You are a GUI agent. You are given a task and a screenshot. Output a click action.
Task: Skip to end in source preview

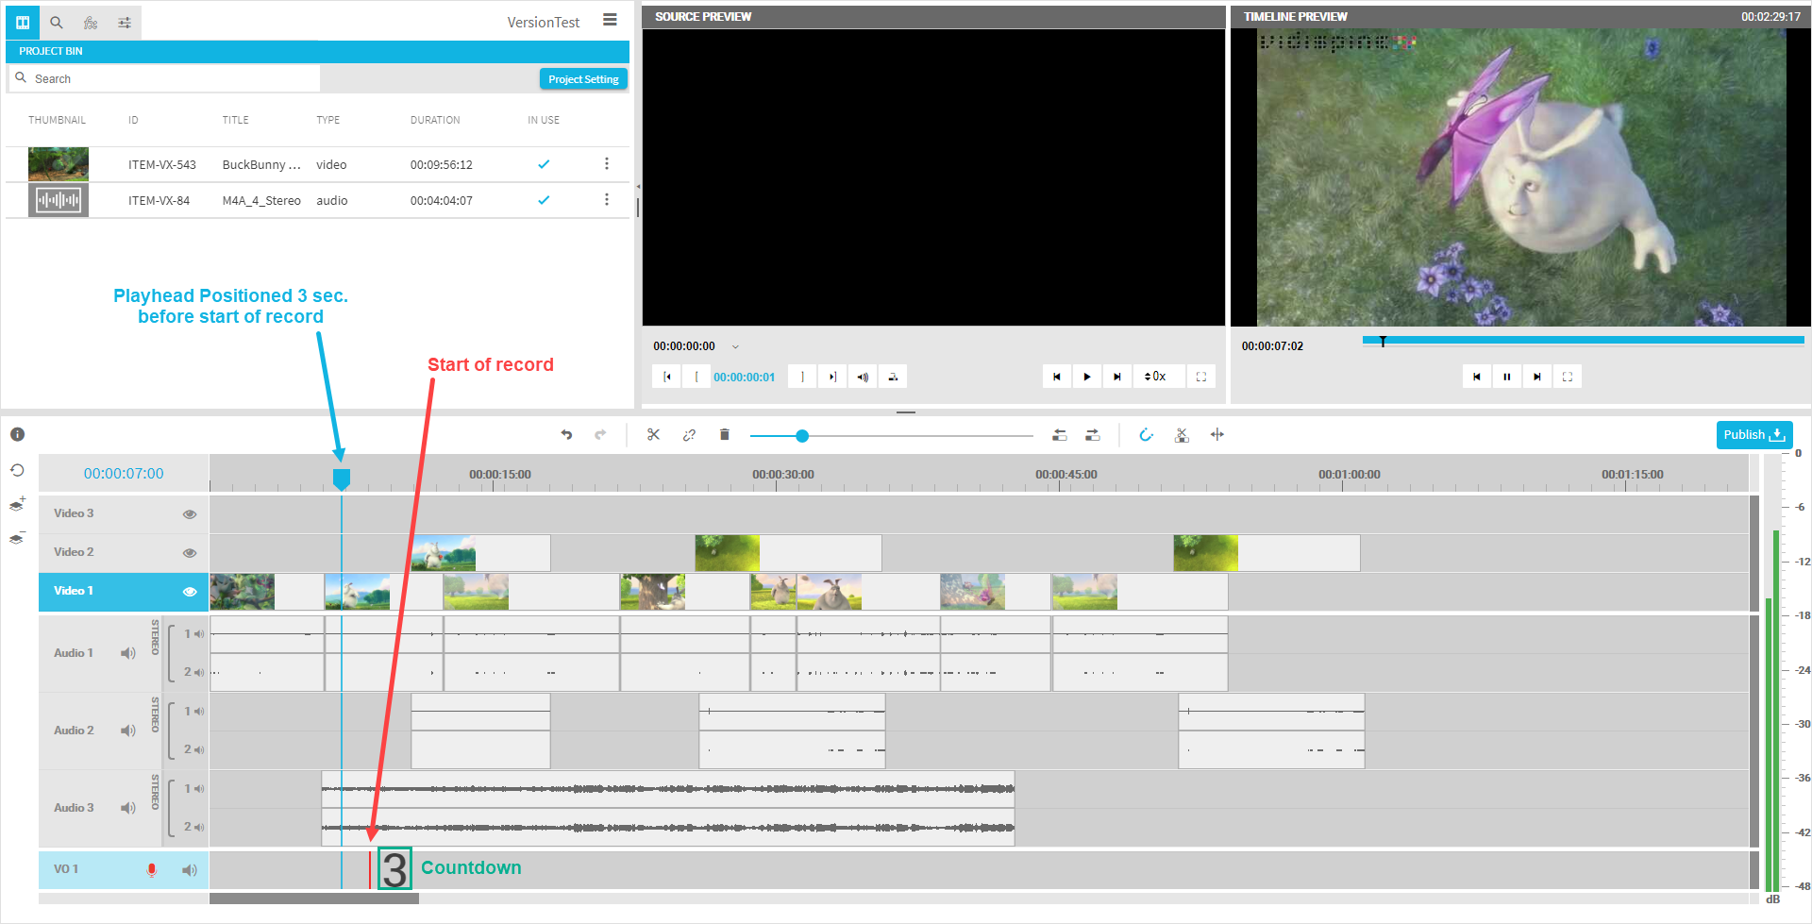(x=1117, y=377)
